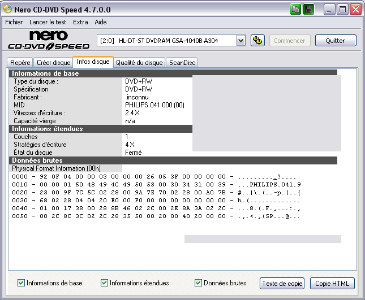Switch to the Qualité du disque tab

pyautogui.click(x=139, y=63)
